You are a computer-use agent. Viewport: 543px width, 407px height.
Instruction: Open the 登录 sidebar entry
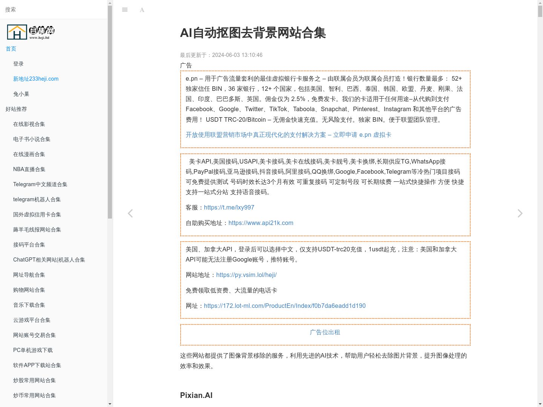coord(18,64)
